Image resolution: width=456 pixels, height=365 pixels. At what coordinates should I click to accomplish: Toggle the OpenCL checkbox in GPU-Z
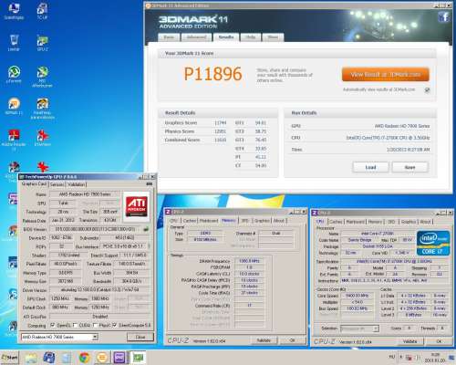click(x=52, y=325)
